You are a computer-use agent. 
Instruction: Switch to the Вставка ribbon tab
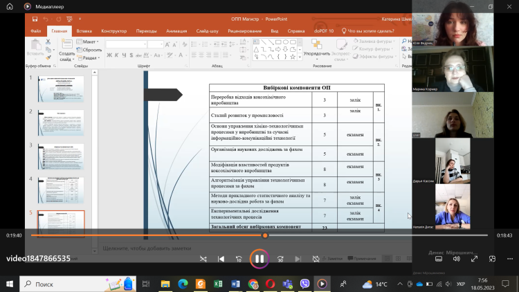84,31
